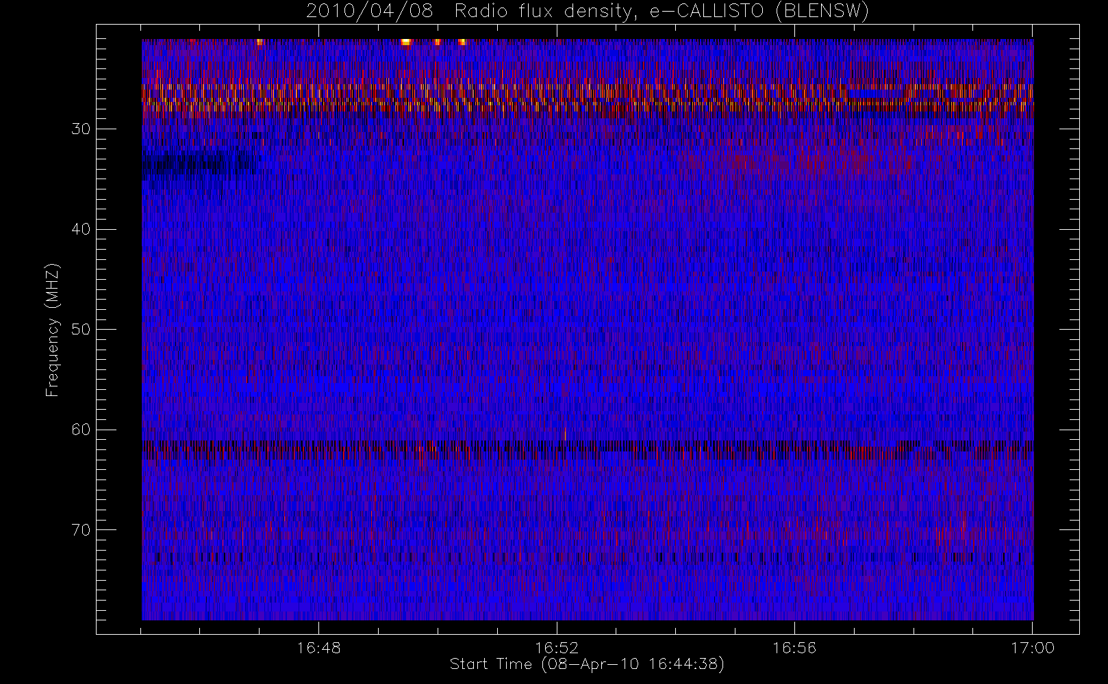Click the 40 MHz frequency tick label

point(81,229)
